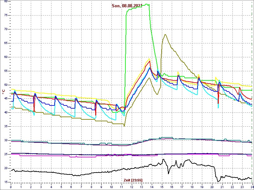Select hour '8' on the time axis
Image resolution: width=254 pixels, height=190 pixels.
(91, 187)
